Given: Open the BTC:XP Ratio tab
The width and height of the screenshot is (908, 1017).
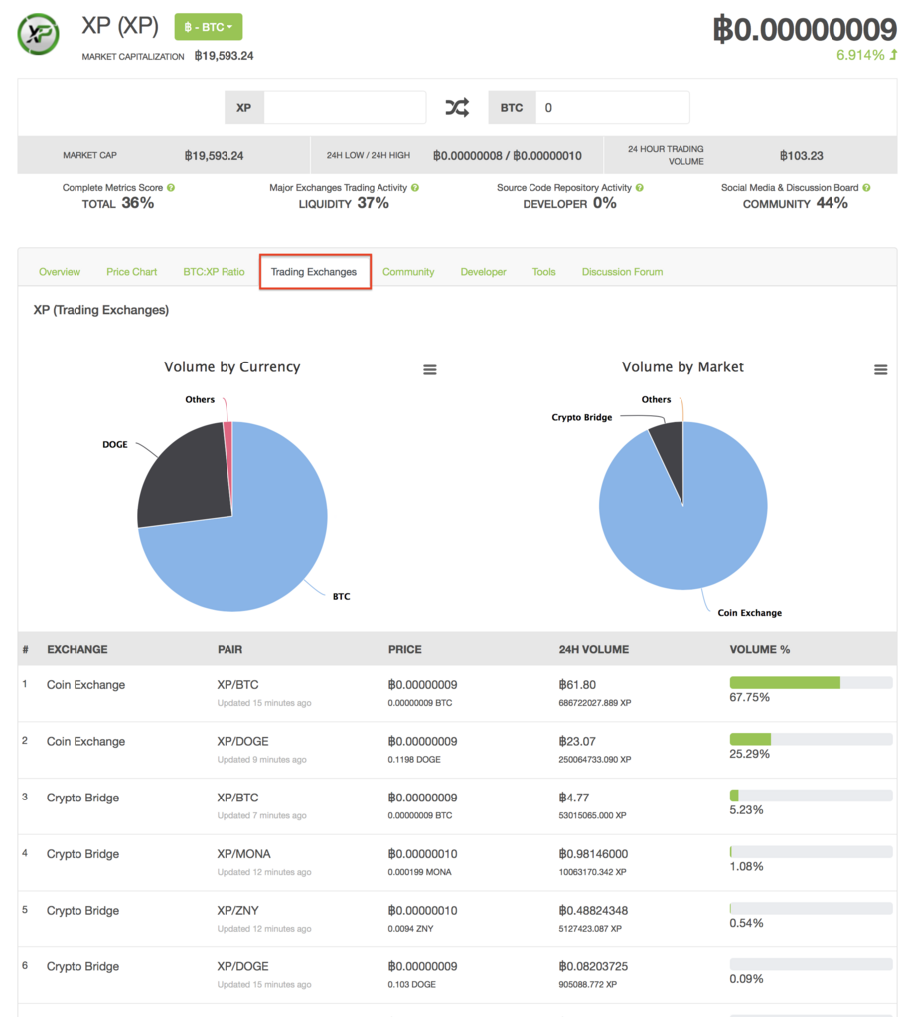Looking at the screenshot, I should pos(214,272).
